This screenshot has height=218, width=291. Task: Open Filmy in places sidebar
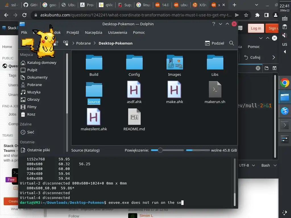pos(29,107)
